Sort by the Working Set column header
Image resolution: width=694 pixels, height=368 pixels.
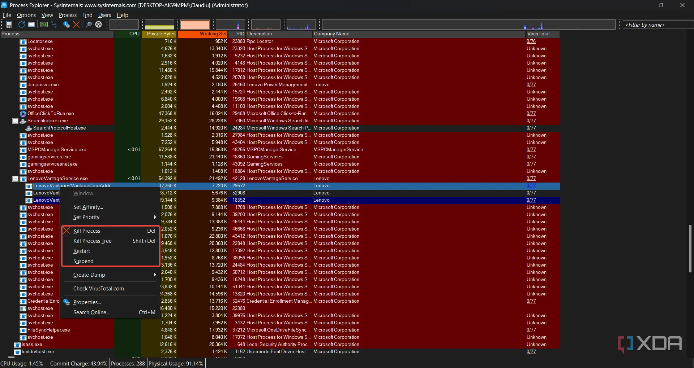tap(202, 34)
